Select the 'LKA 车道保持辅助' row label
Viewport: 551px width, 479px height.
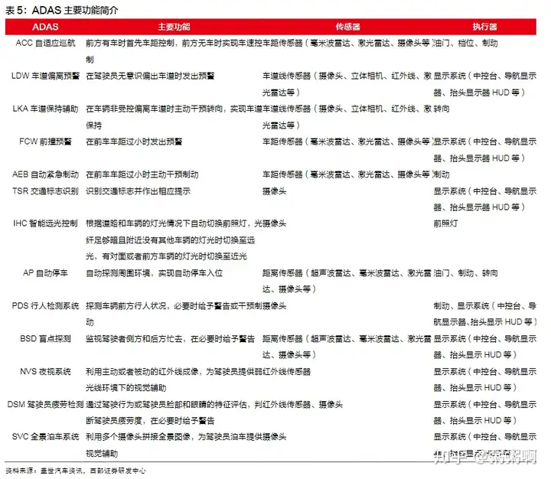[x=45, y=109]
